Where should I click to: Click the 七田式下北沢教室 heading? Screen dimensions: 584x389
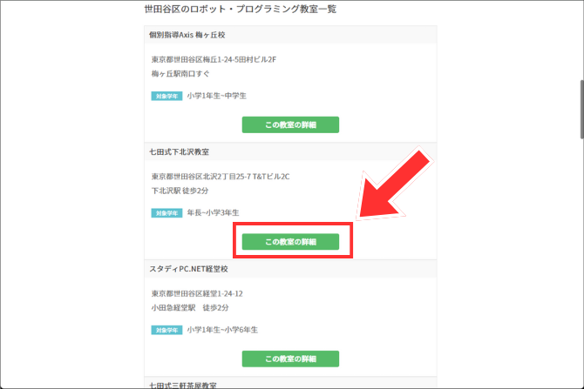180,151
